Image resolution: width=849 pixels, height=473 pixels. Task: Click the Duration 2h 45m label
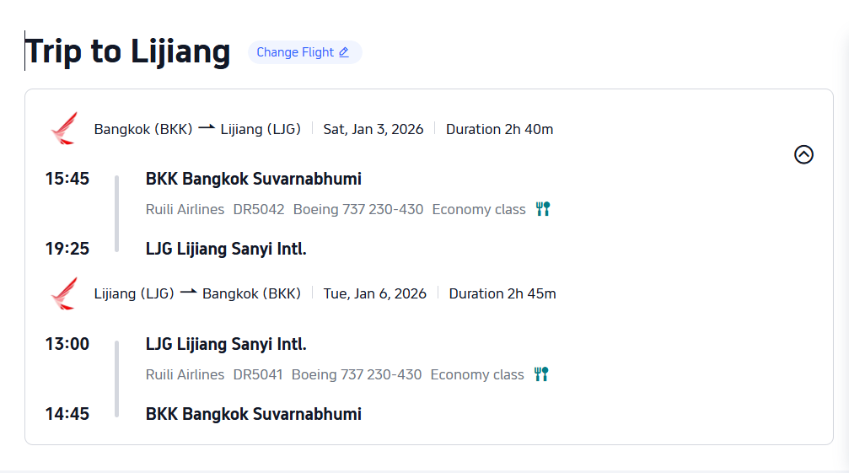click(x=502, y=293)
